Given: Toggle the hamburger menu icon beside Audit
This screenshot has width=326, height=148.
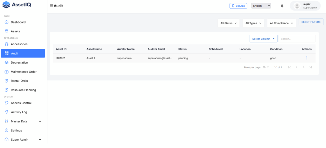Looking at the screenshot, I should pos(51,6).
